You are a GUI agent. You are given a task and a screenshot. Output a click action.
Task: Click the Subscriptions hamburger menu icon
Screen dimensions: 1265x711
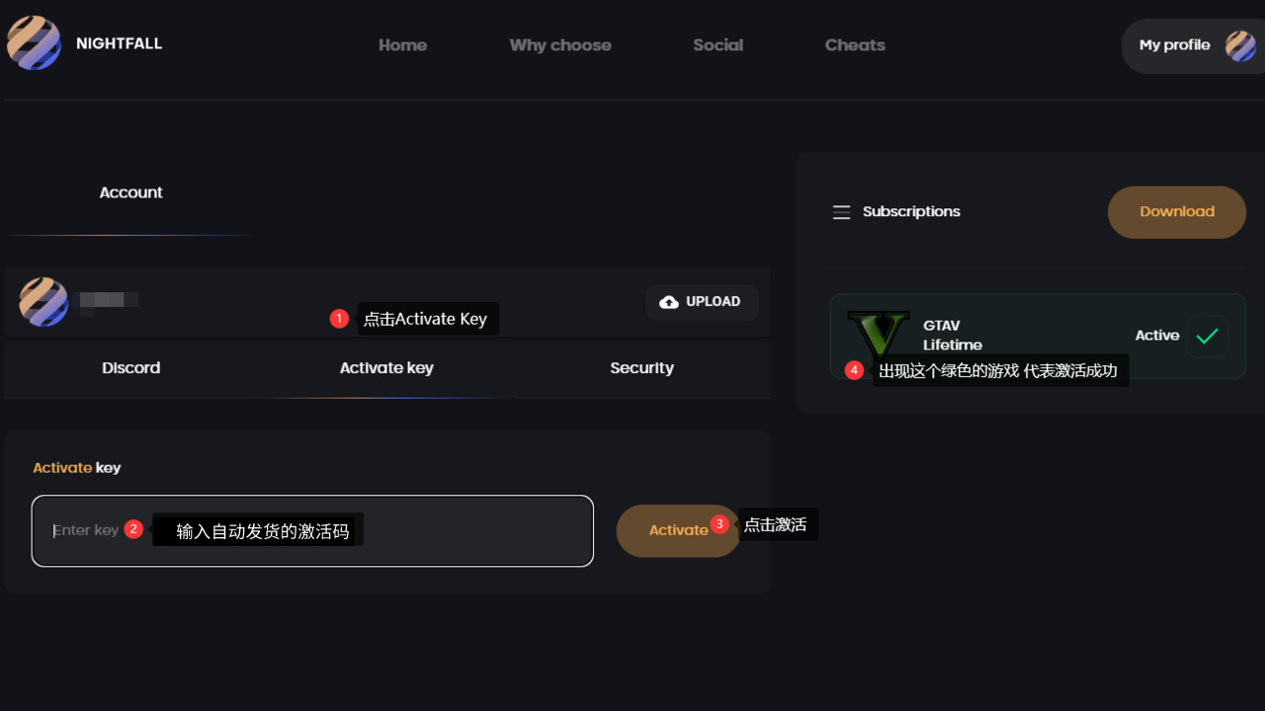841,212
